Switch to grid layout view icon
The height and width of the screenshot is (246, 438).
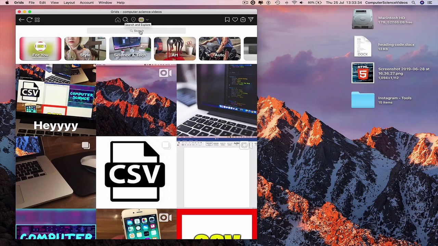click(x=37, y=20)
